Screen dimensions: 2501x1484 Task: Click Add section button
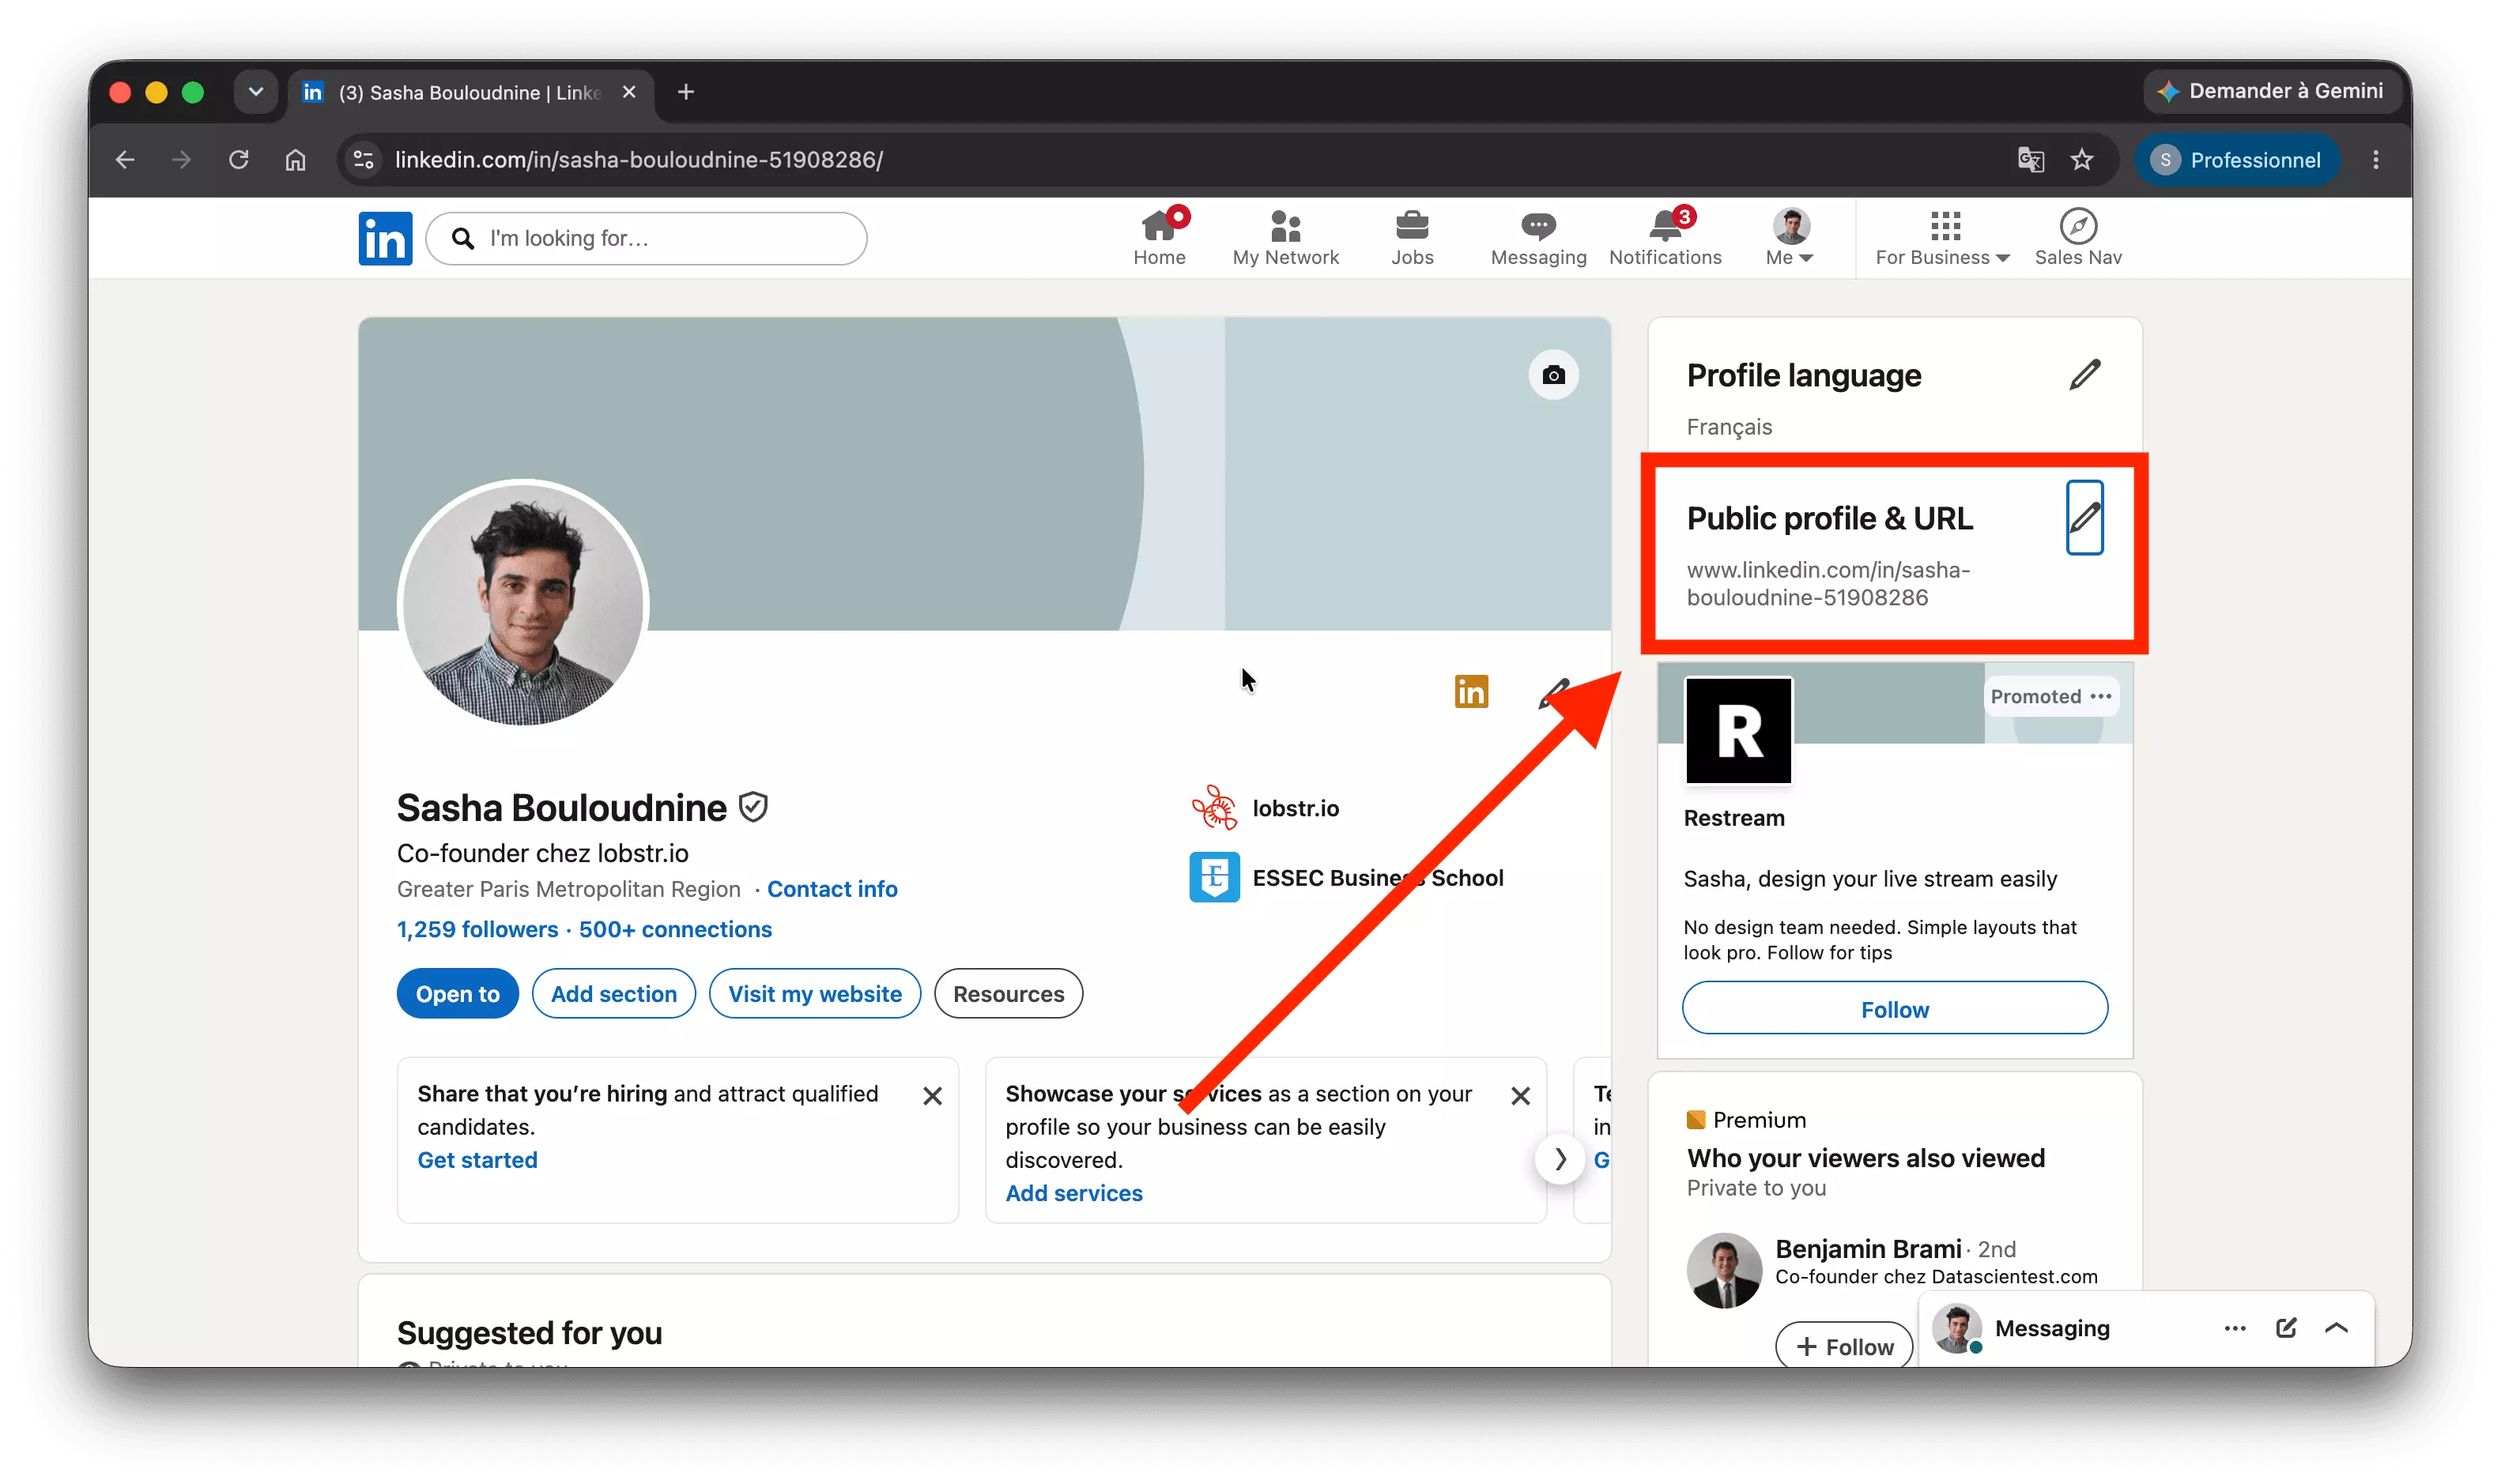click(x=614, y=993)
